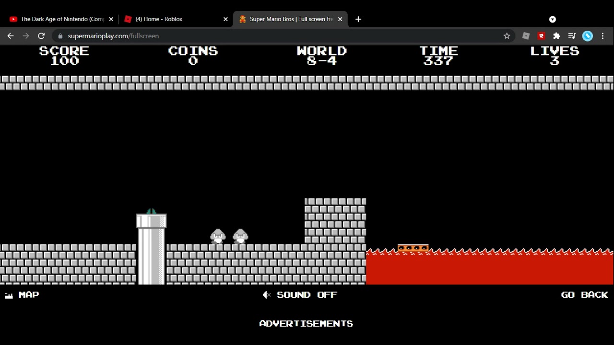Screen dimensions: 614x345
Task: View site info via the padlock icon
Action: pyautogui.click(x=60, y=36)
